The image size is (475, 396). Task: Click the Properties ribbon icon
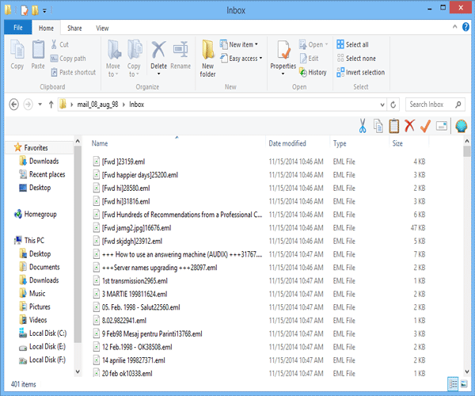click(283, 55)
